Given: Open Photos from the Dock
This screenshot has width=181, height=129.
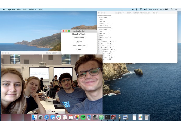Looking at the screenshot, I should (x=77, y=117).
